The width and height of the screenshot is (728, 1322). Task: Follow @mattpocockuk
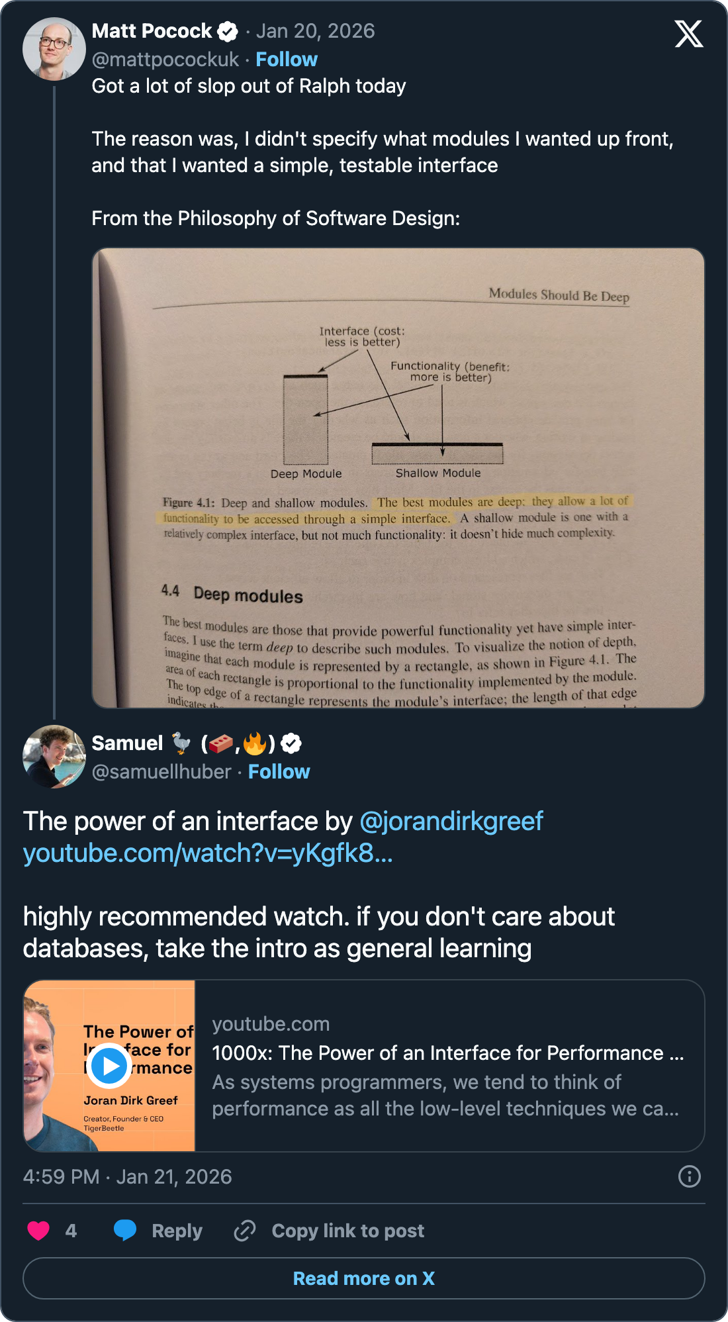point(287,60)
